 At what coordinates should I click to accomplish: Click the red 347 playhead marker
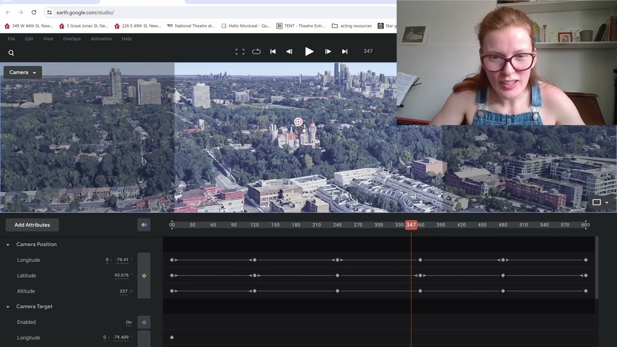click(411, 225)
